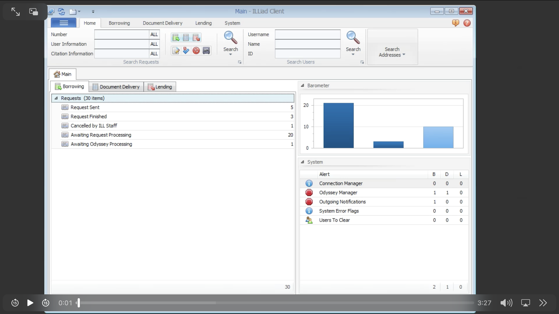Viewport: 559px width, 314px height.
Task: Click the red question mark help icon
Action: tap(467, 23)
